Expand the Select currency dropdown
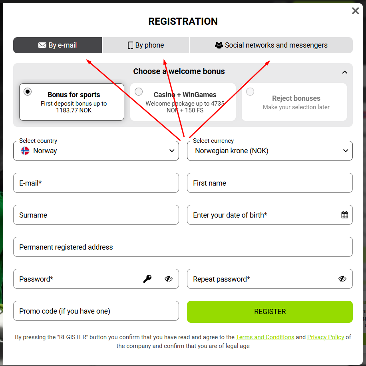The width and height of the screenshot is (366, 366). click(x=270, y=151)
